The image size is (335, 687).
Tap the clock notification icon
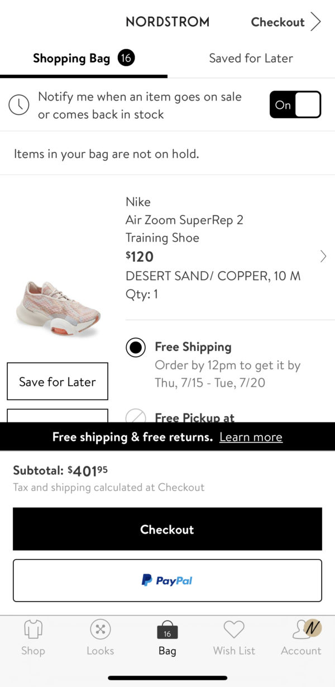point(19,105)
